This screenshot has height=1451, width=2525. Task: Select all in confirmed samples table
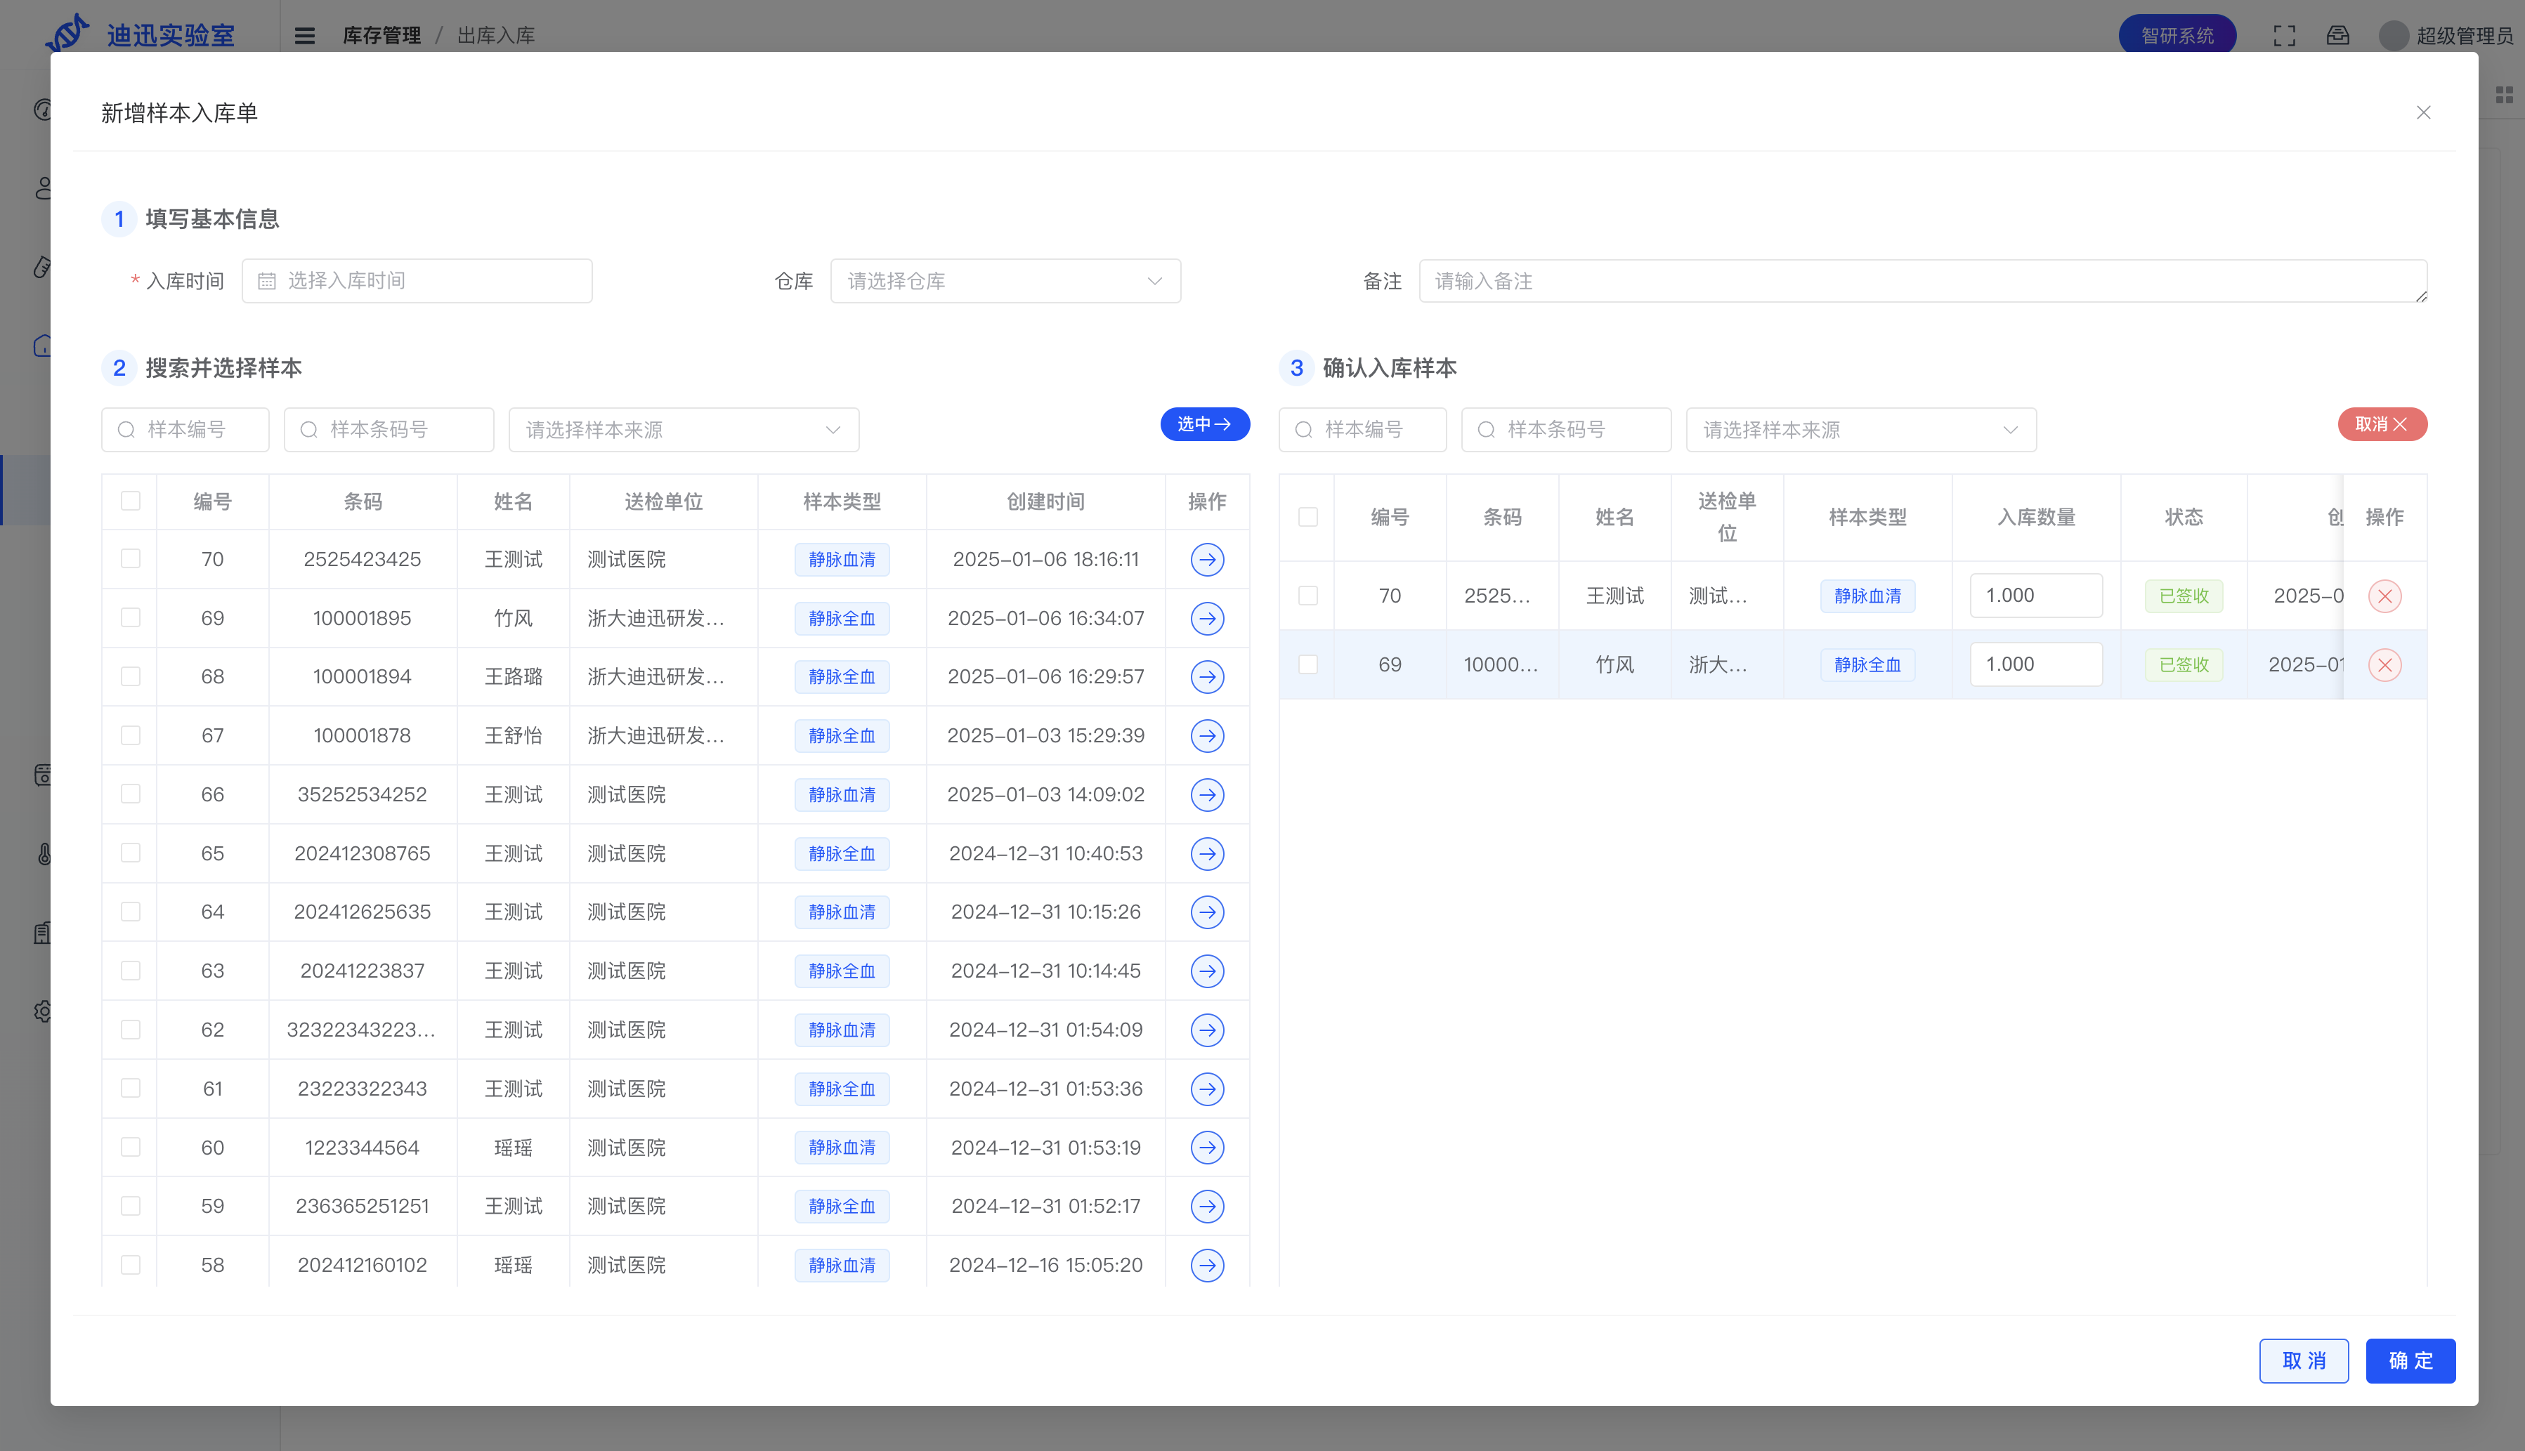click(x=1308, y=516)
